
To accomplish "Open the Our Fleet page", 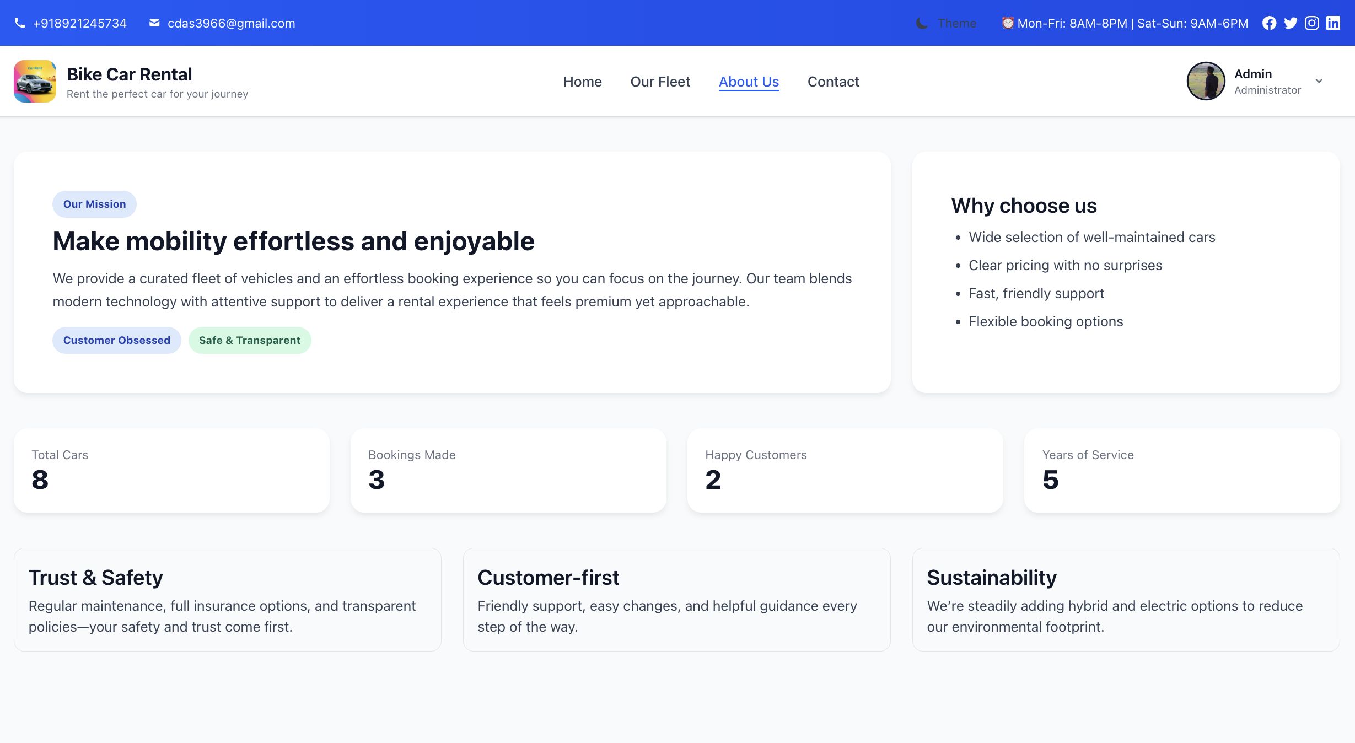I will (660, 82).
